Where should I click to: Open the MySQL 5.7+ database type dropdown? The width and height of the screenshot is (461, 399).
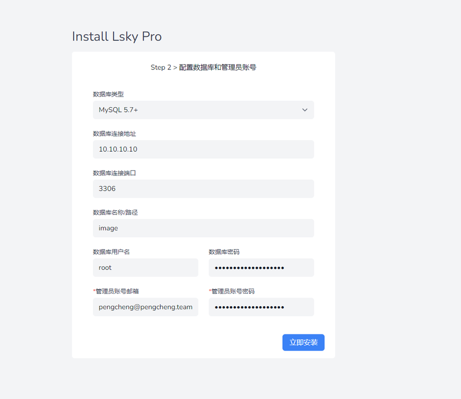203,110
